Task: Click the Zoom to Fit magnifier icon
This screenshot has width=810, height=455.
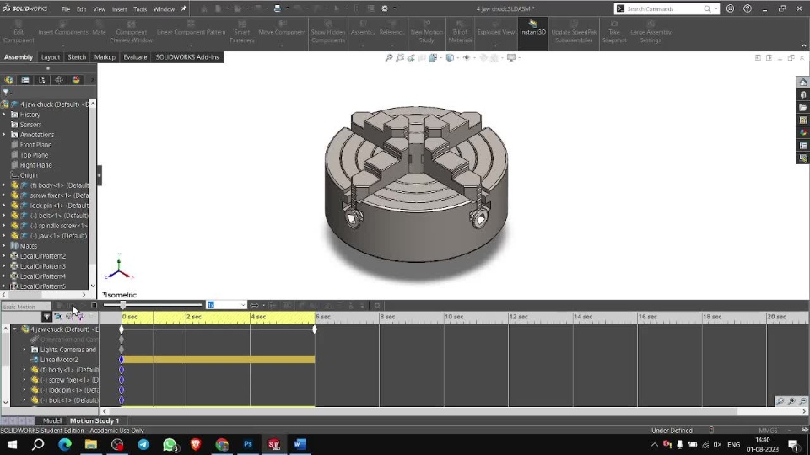Action: coord(389,58)
